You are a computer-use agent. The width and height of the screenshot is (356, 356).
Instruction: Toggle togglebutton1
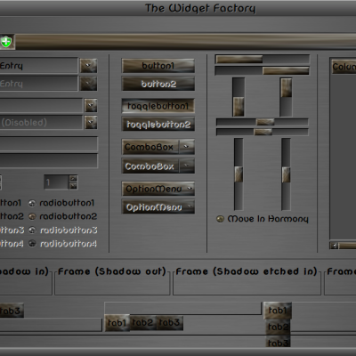pyautogui.click(x=158, y=106)
